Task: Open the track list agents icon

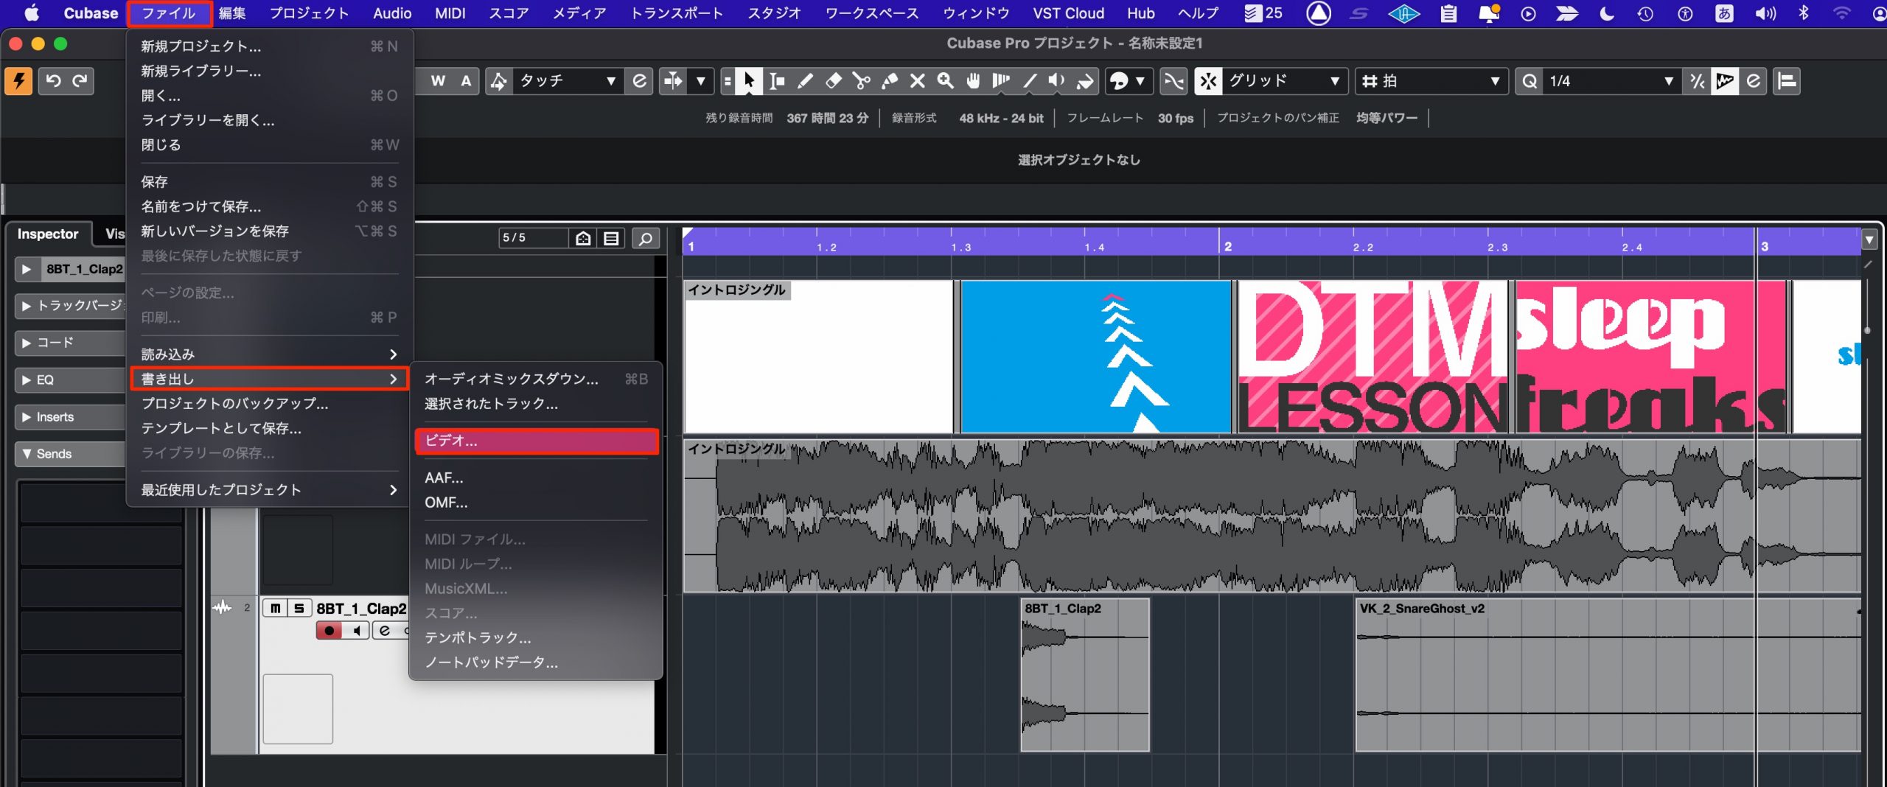Action: click(583, 239)
